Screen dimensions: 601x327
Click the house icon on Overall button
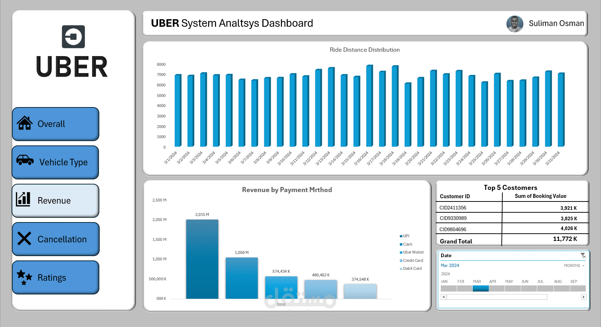pyautogui.click(x=25, y=123)
